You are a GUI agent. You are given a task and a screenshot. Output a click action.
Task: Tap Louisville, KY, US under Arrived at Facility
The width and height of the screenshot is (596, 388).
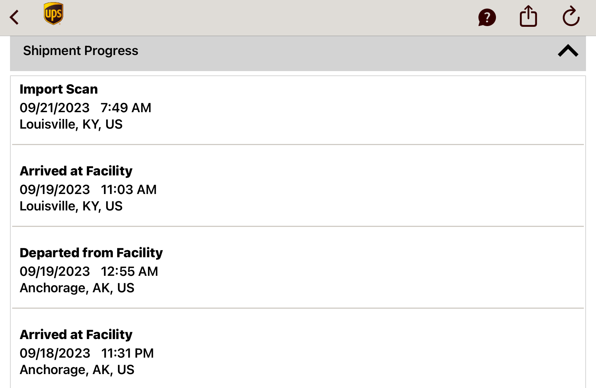tap(71, 206)
